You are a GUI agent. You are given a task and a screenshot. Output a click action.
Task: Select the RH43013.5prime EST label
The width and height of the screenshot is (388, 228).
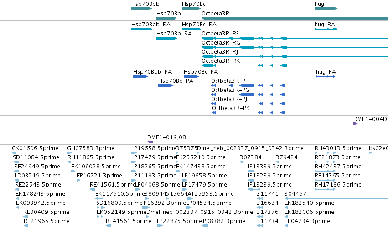[x=338, y=148]
